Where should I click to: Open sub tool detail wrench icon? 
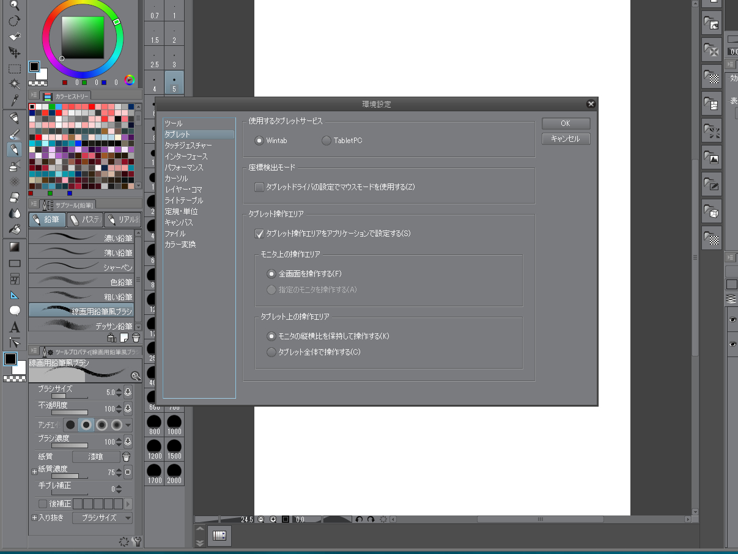(x=136, y=541)
